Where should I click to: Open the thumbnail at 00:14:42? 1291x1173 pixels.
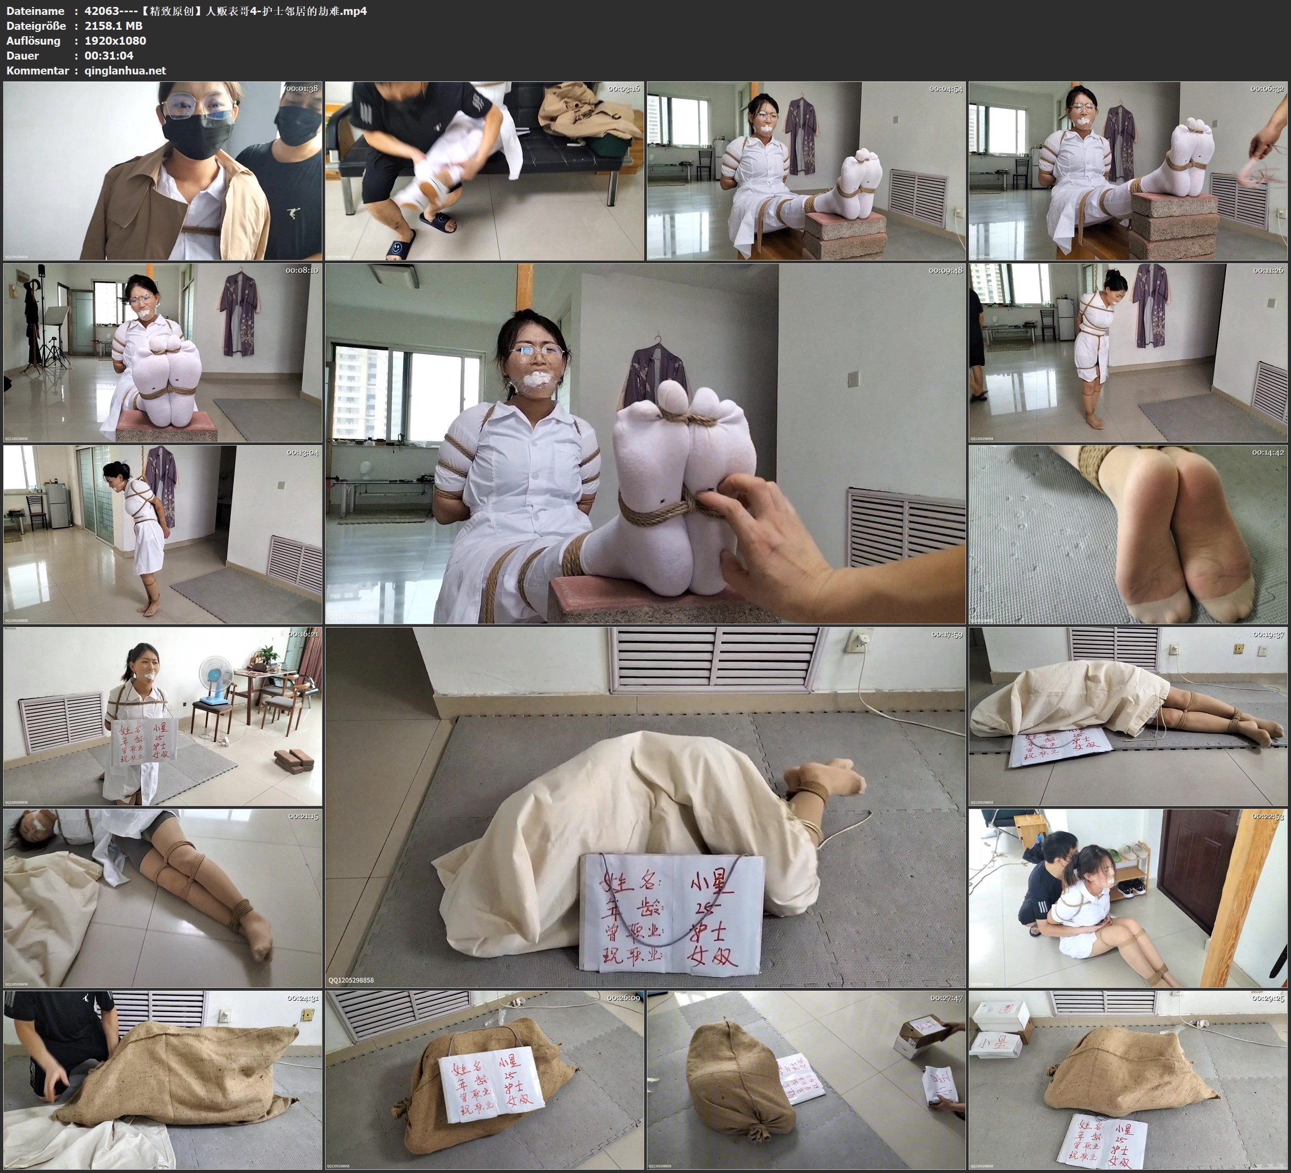[1128, 534]
